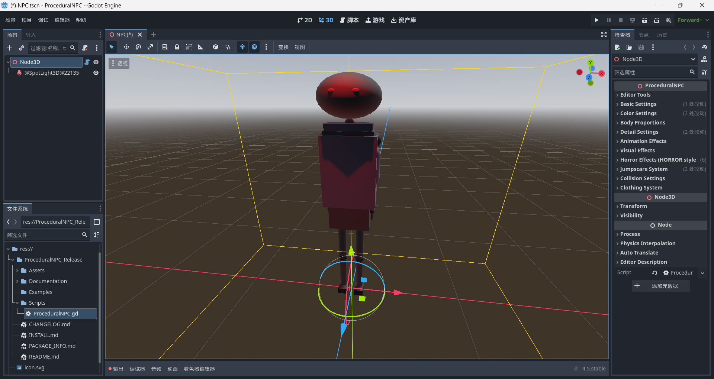Expand the Transform section
This screenshot has width=714, height=379.
[x=661, y=206]
